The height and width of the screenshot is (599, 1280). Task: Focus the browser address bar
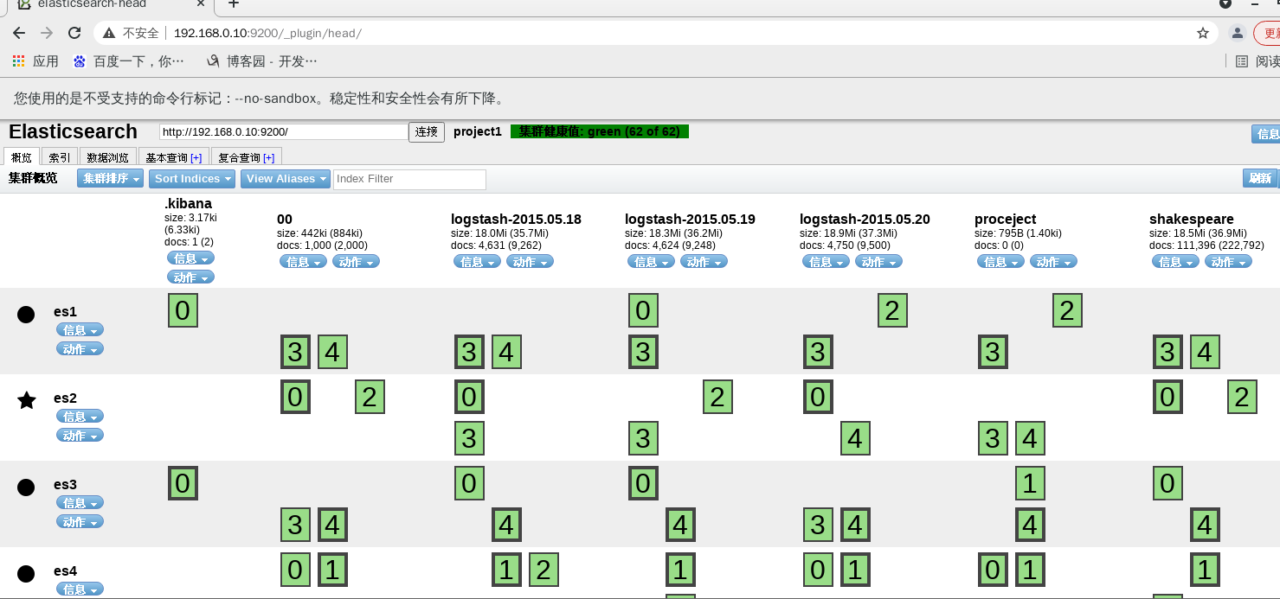click(656, 33)
